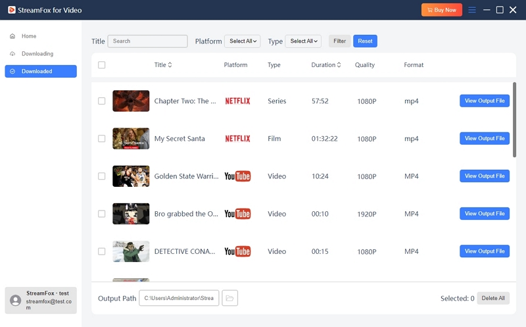Image resolution: width=526 pixels, height=327 pixels.
Task: Click the Netflix logo for My Secret Santa
Action: pos(237,139)
